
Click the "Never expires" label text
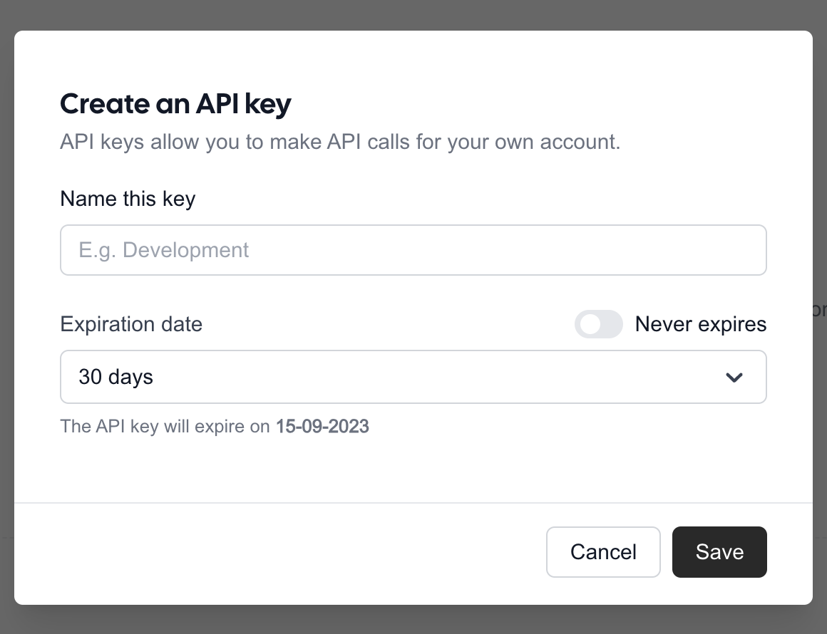click(x=700, y=325)
